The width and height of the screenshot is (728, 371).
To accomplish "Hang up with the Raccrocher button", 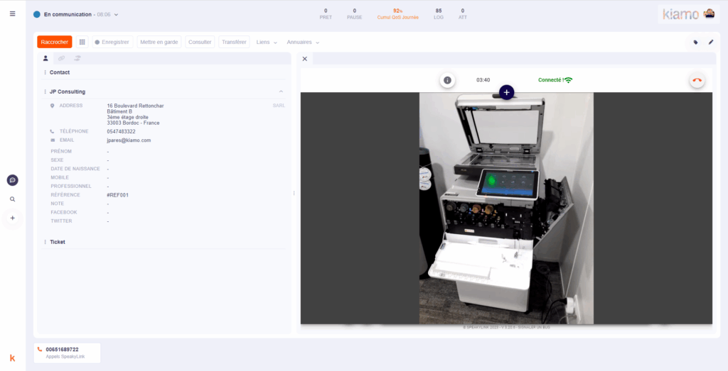I will (x=55, y=42).
